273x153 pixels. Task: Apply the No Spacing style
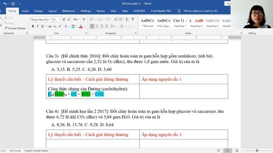163,23
